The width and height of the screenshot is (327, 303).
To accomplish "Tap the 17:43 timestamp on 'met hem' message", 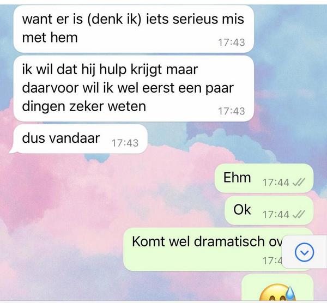I will click(231, 43).
